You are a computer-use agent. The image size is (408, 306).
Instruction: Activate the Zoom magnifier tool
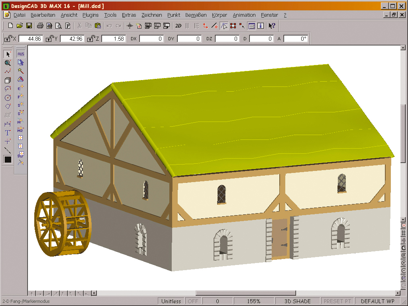[x=8, y=63]
